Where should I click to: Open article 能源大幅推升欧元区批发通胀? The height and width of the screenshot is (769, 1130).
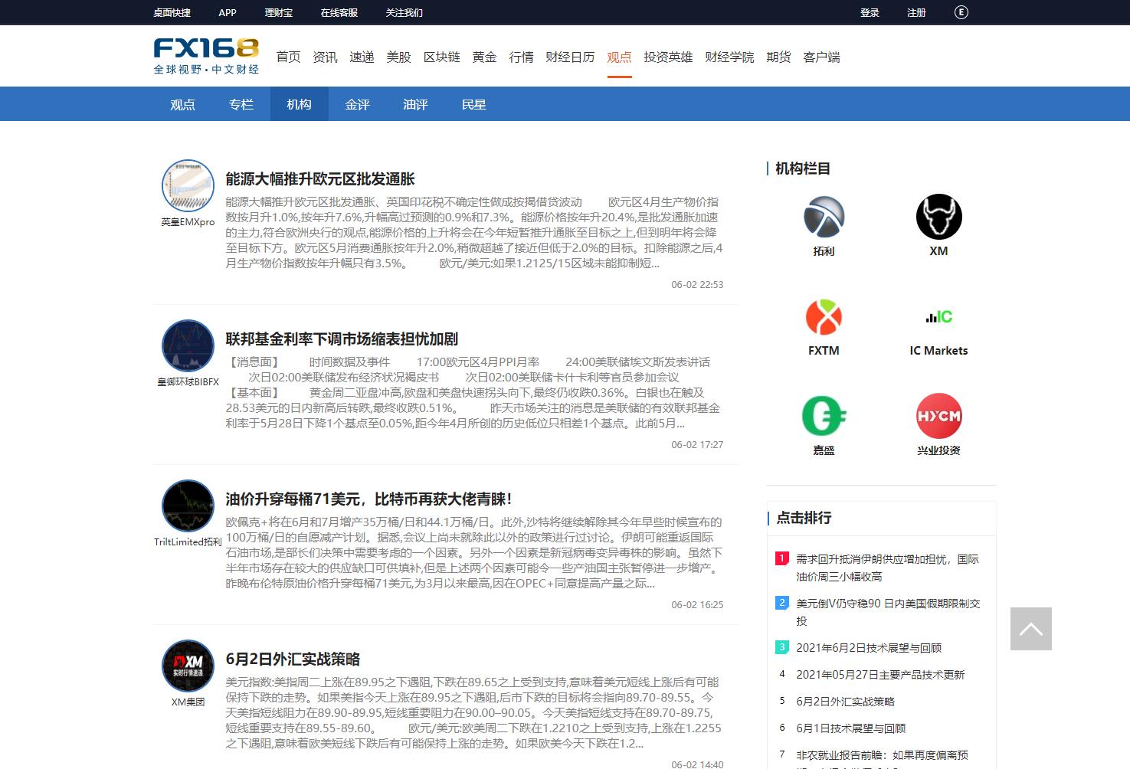[x=319, y=179]
